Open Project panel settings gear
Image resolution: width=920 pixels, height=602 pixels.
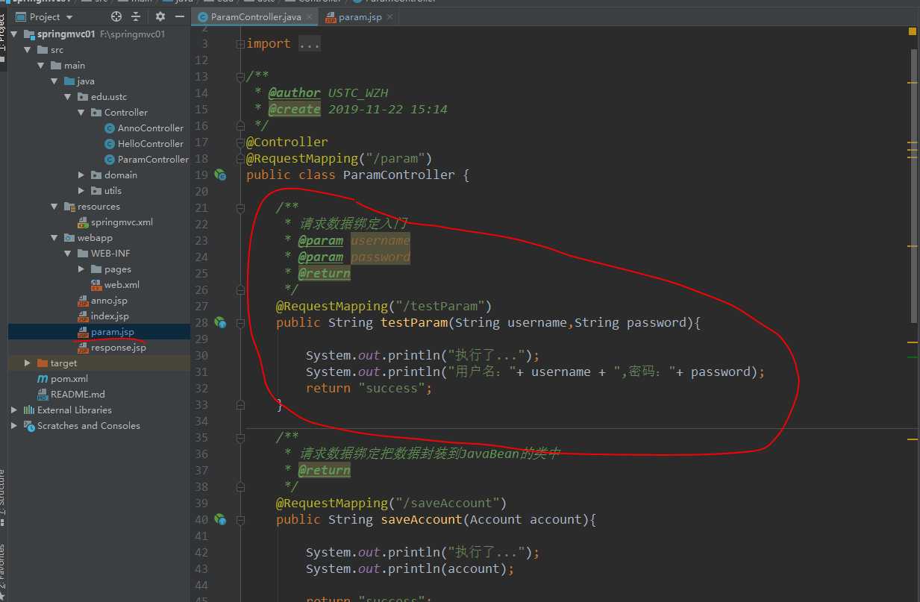pyautogui.click(x=160, y=16)
